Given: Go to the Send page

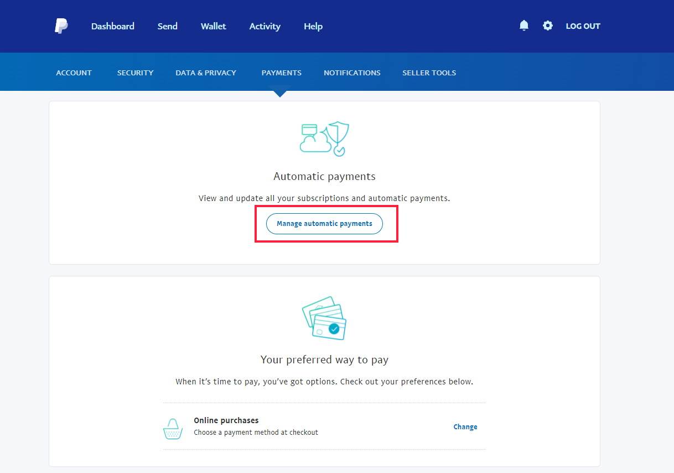Looking at the screenshot, I should 167,26.
